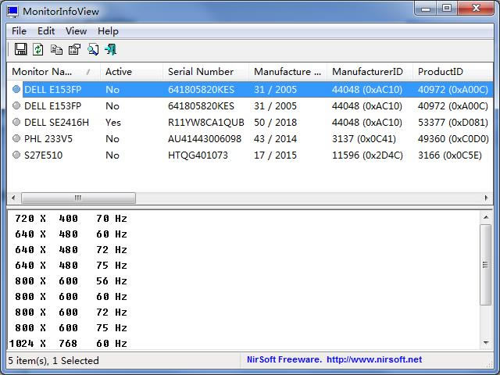Click serial number R11YW8CA1QUB
Screen dimensions: 500x375
206,123
